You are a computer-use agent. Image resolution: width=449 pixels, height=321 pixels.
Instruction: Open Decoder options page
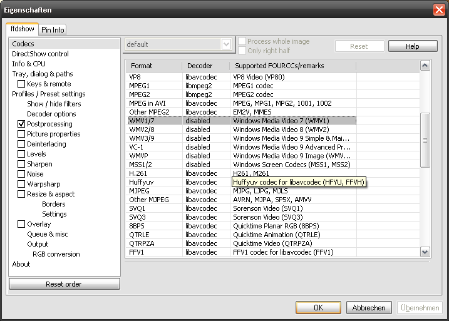pyautogui.click(x=51, y=114)
